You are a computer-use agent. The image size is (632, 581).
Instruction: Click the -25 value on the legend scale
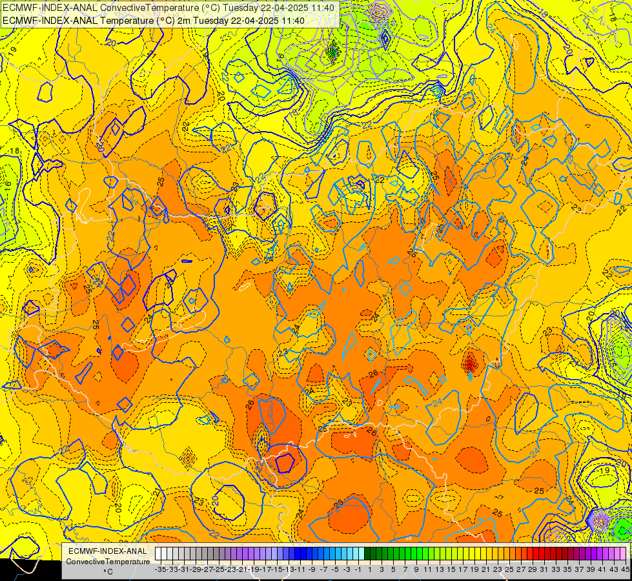pyautogui.click(x=218, y=569)
